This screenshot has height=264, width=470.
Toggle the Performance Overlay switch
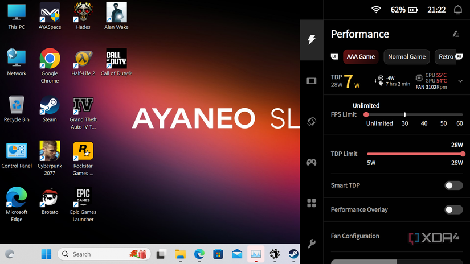coord(453,210)
